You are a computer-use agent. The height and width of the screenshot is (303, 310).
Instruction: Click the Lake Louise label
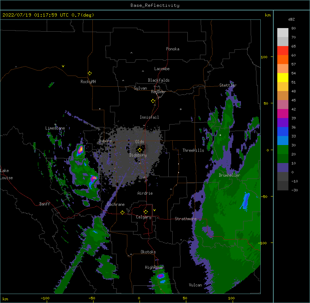click(x=6, y=174)
